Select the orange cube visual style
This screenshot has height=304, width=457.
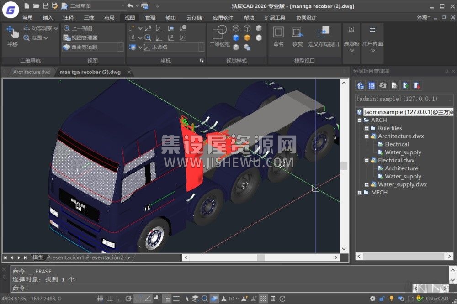[x=247, y=37]
